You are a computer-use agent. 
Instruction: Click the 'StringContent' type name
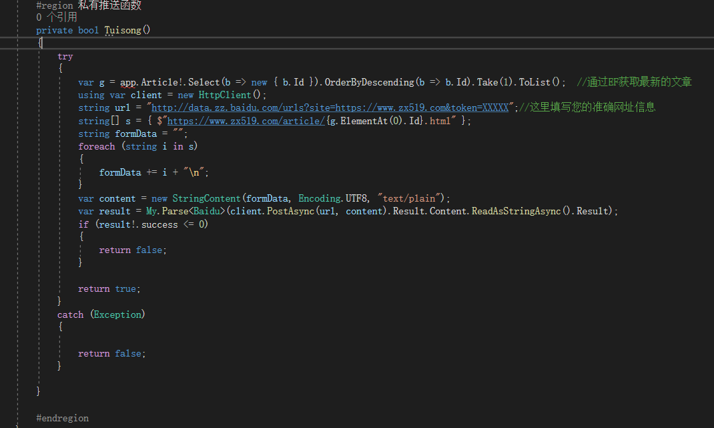click(x=206, y=199)
